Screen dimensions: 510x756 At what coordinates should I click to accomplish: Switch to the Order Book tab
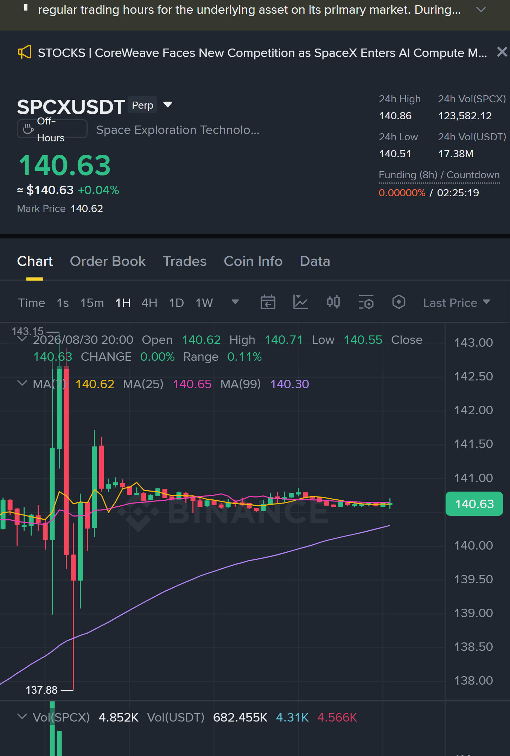click(x=108, y=261)
